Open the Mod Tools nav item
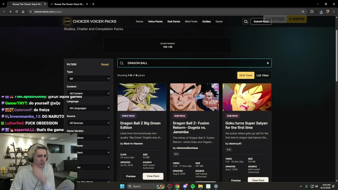The width and height of the screenshot is (338, 190). pos(191,22)
